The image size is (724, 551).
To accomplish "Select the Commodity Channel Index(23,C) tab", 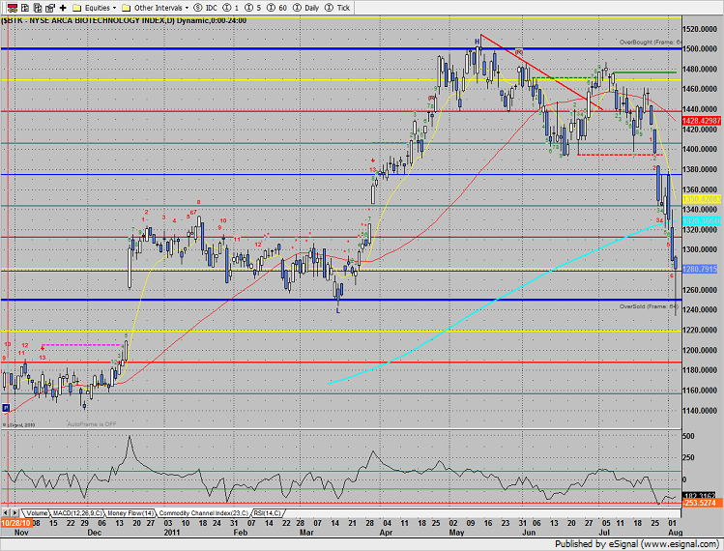I will coord(203,513).
